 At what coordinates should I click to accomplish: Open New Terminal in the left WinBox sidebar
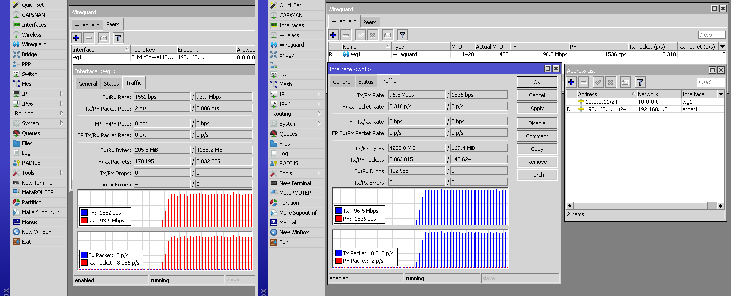tap(38, 183)
